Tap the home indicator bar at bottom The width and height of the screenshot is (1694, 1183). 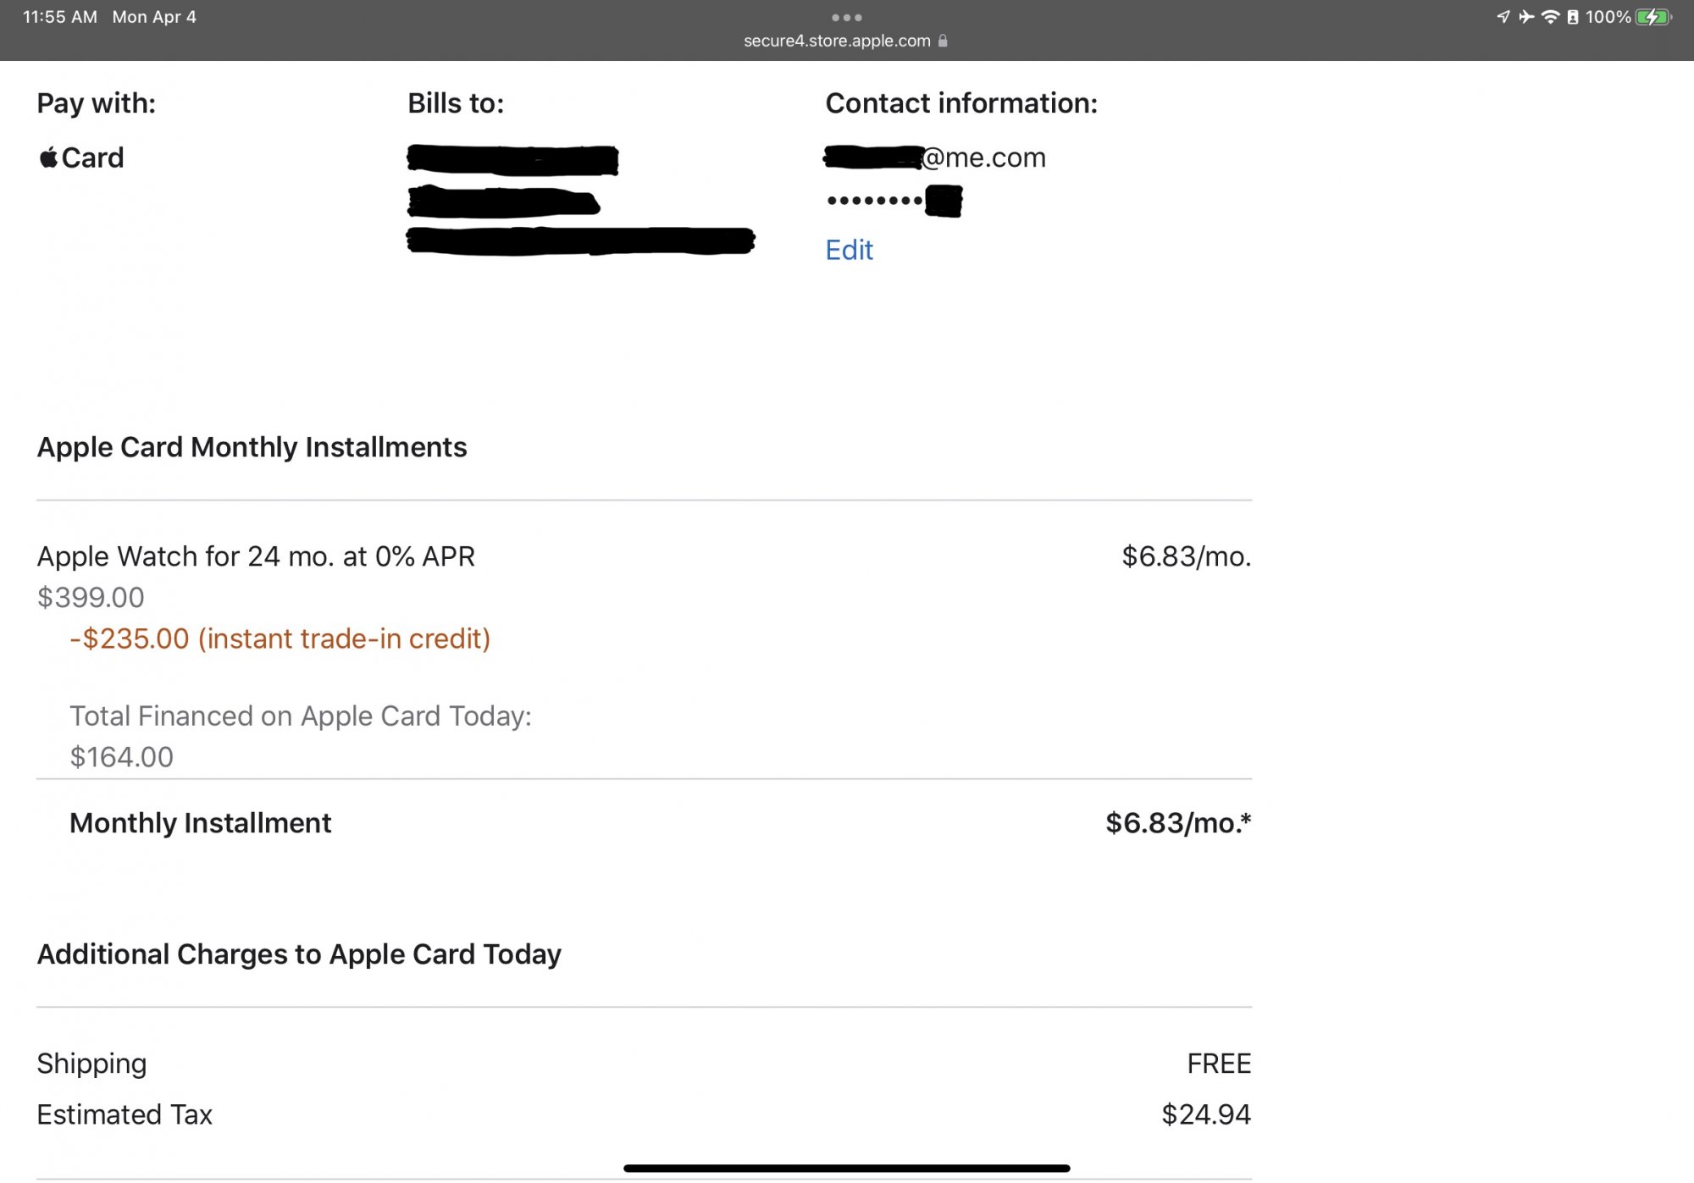point(846,1168)
